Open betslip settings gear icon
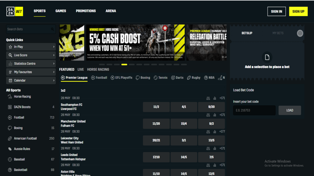 tap(300, 33)
